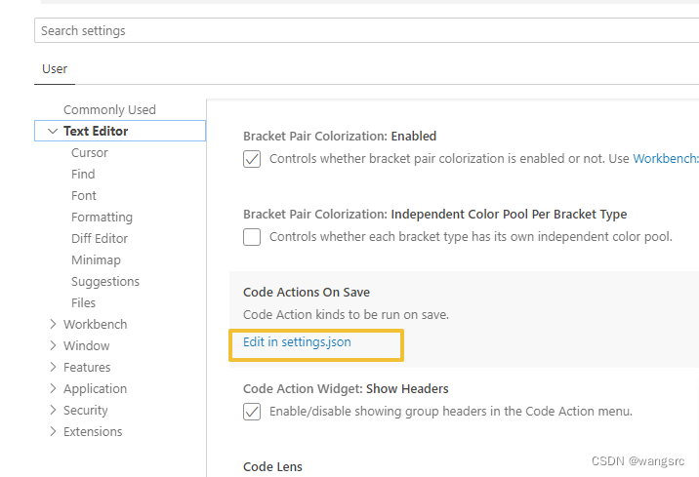699x477 pixels.
Task: Open Commonly Used settings
Action: pos(109,109)
